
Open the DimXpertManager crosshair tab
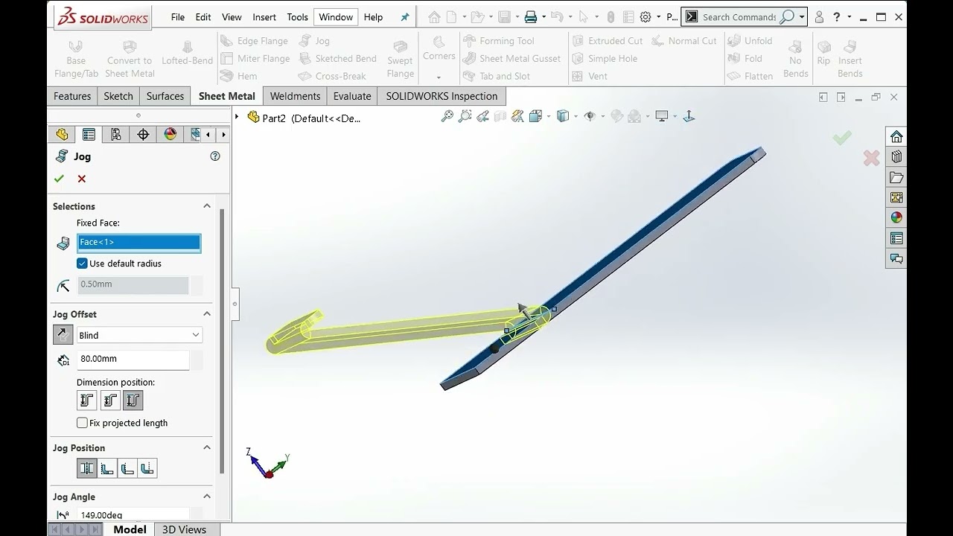(x=143, y=135)
